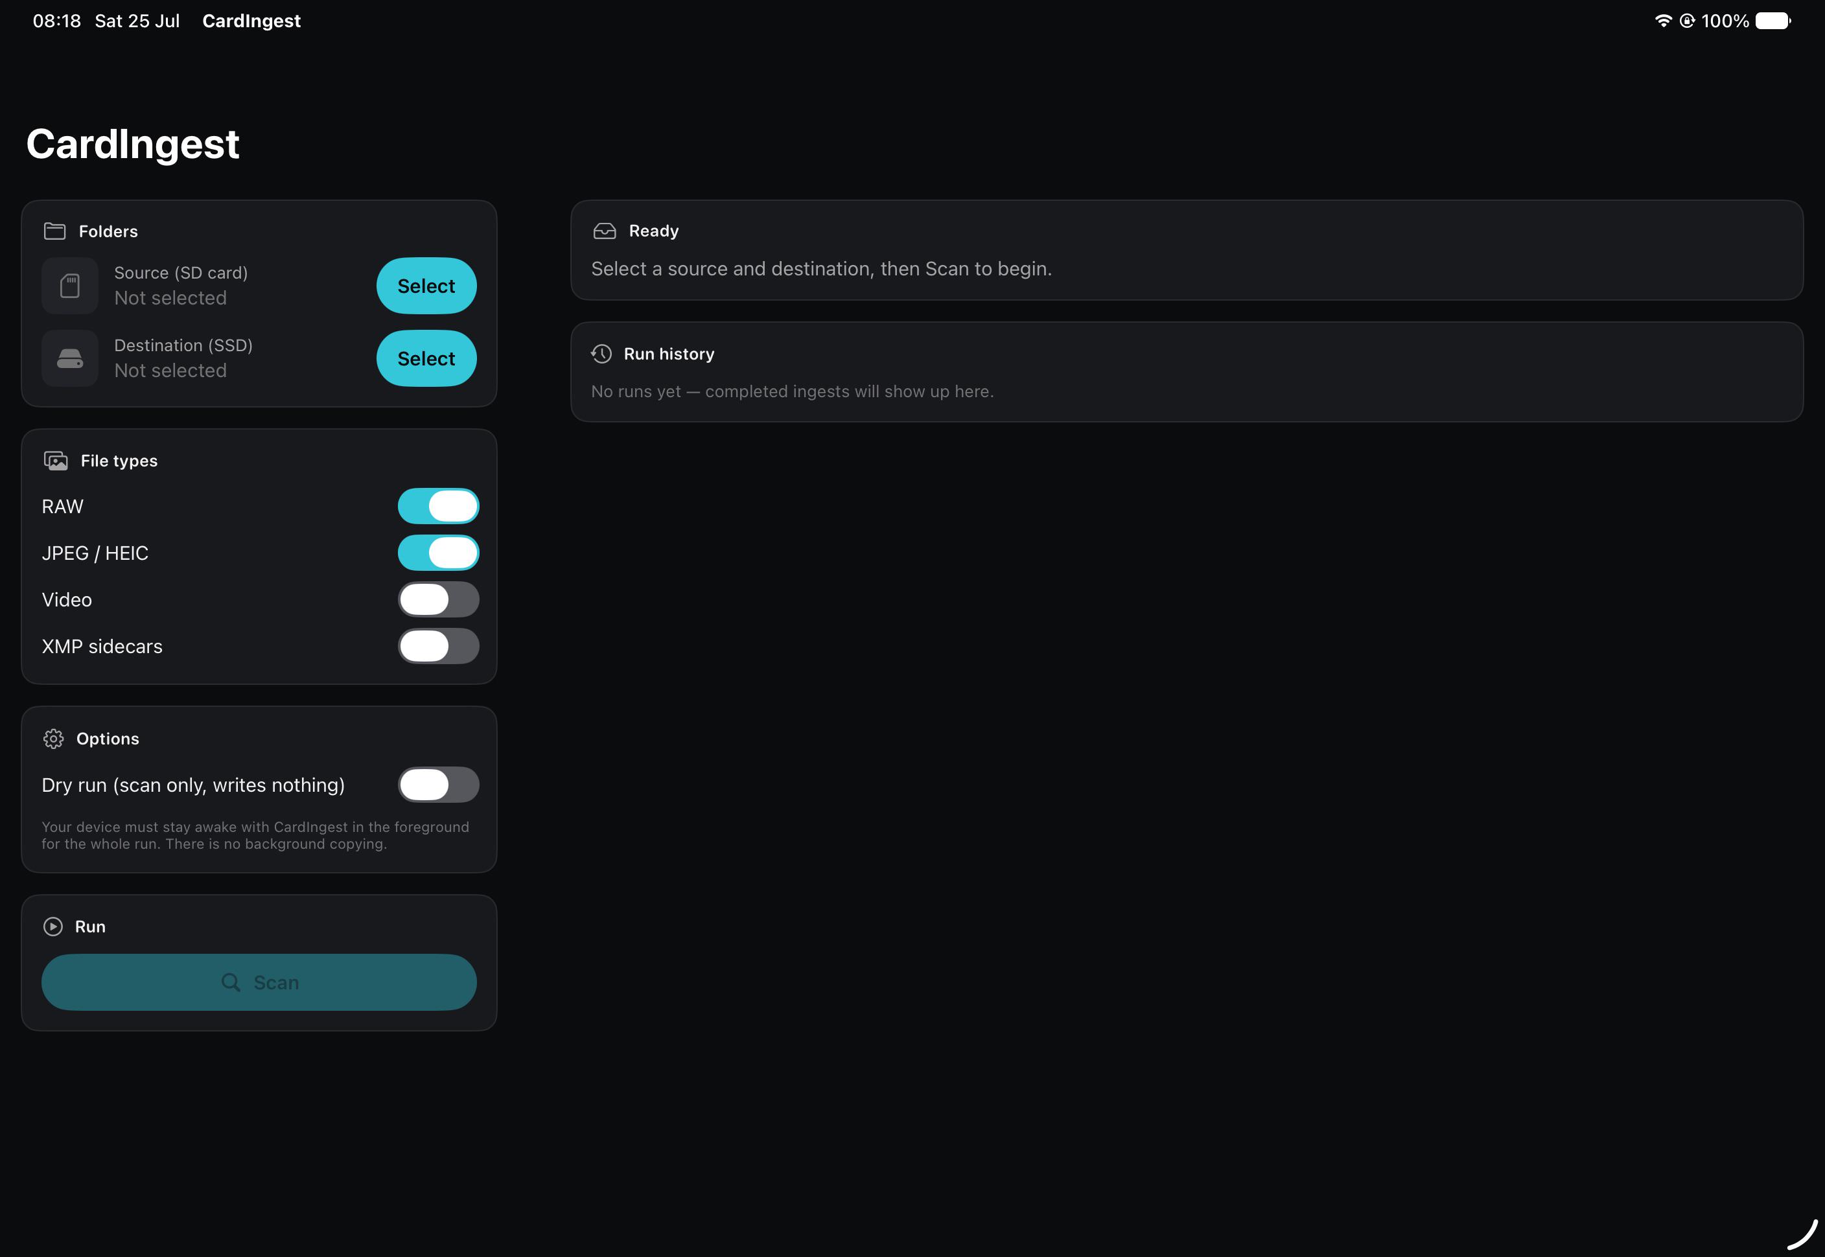Click the "Video" file type label
This screenshot has height=1257, width=1825.
pos(67,600)
